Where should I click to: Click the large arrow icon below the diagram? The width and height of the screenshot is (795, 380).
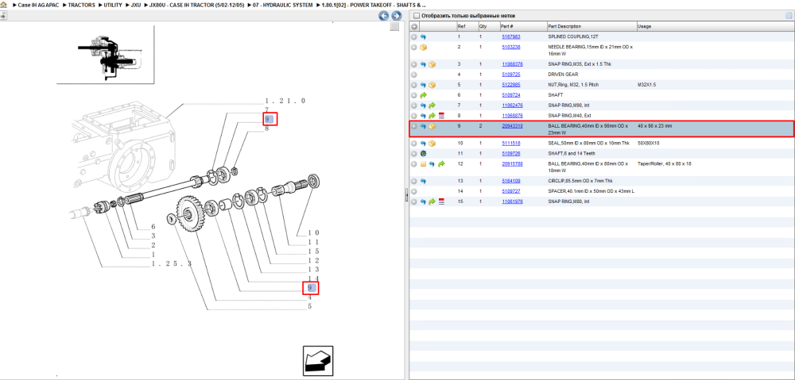click(x=318, y=361)
